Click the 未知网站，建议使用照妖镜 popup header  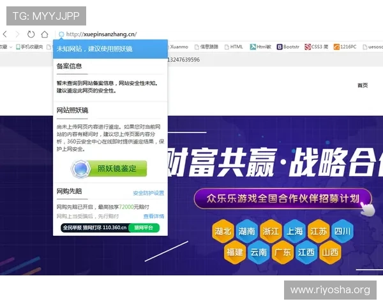110,49
